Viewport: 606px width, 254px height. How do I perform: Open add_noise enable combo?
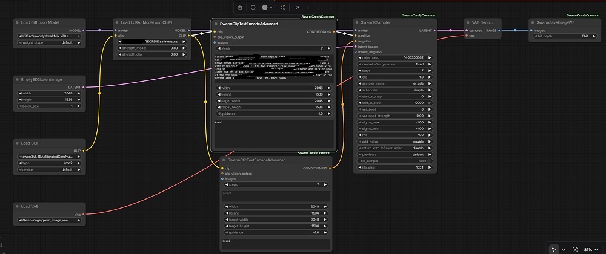tap(395, 142)
